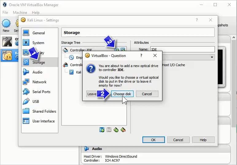Open the User Interface settings category
Viewport: 237px width, 165px height.
point(40,121)
